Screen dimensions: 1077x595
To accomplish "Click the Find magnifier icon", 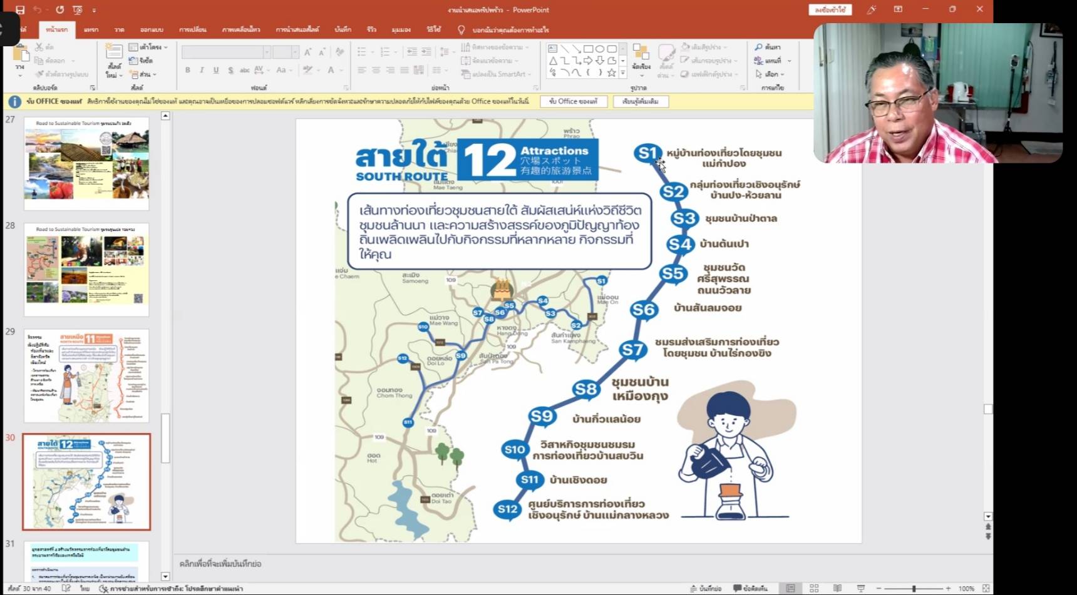I will (758, 47).
